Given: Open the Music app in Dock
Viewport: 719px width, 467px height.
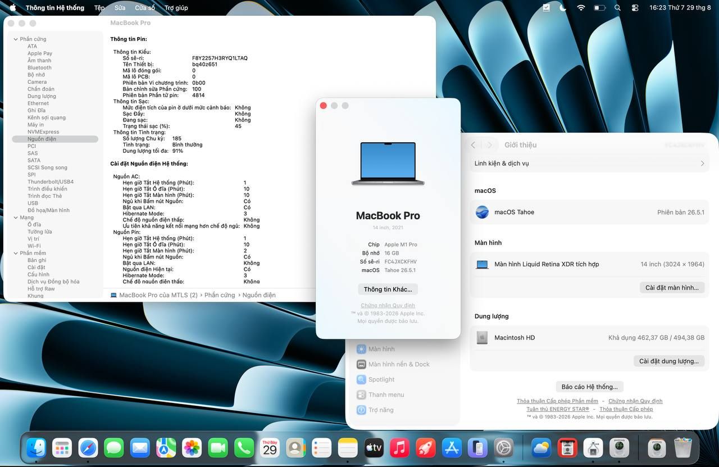Looking at the screenshot, I should coord(399,448).
